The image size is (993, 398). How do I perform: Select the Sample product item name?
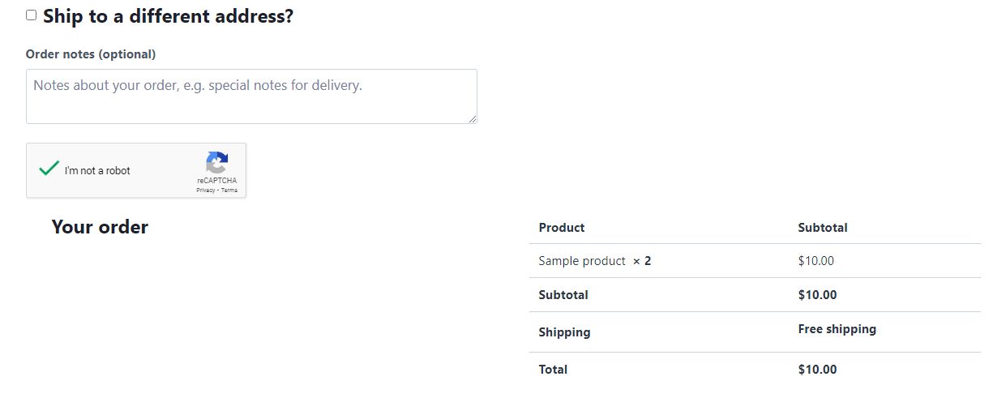(581, 261)
